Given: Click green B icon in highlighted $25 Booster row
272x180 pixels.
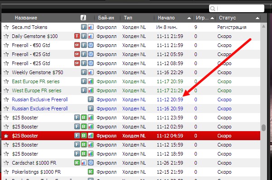Looking at the screenshot, I should [84, 136].
